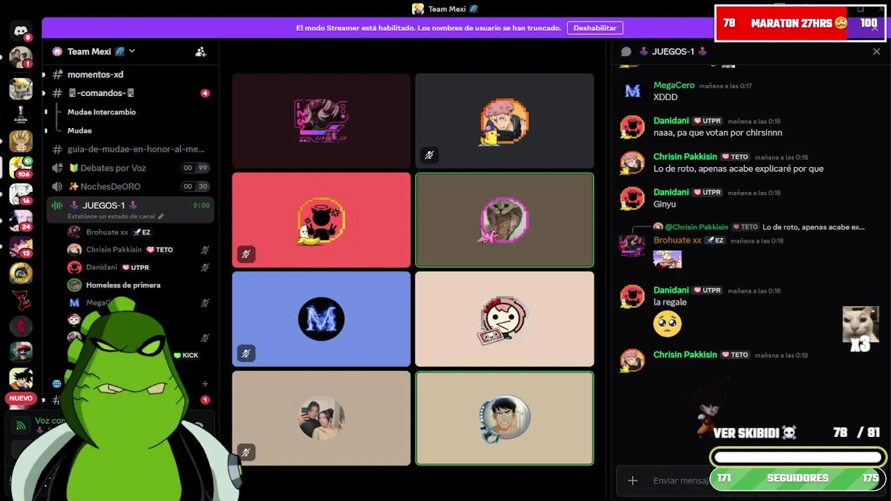Open the Mudae Intercambio thread

(x=102, y=112)
